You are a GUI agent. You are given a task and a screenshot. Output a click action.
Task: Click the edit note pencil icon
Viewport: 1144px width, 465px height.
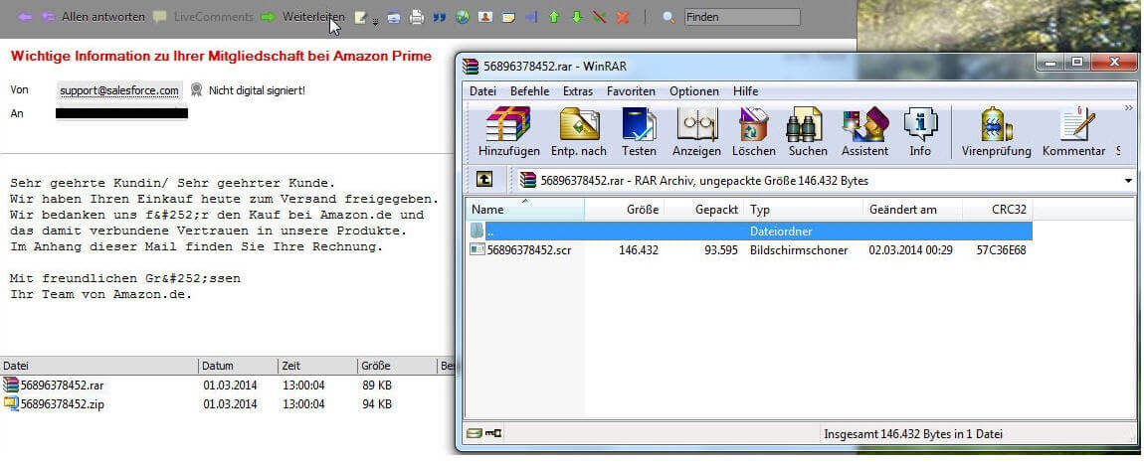pos(360,17)
